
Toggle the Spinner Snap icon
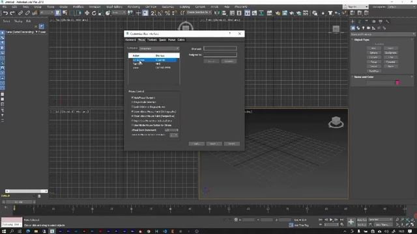pyautogui.click(x=174, y=13)
